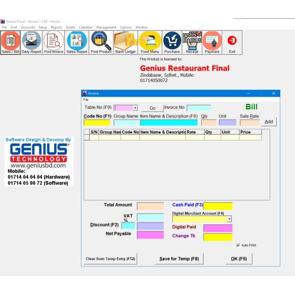Click the Qty input field
This screenshot has height=295, width=295.
coord(209,123)
